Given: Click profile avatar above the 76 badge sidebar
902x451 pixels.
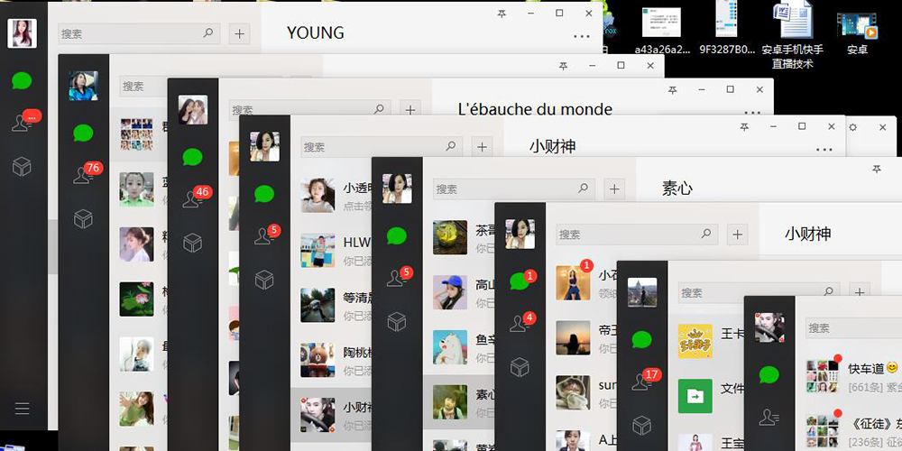Looking at the screenshot, I should click(83, 86).
